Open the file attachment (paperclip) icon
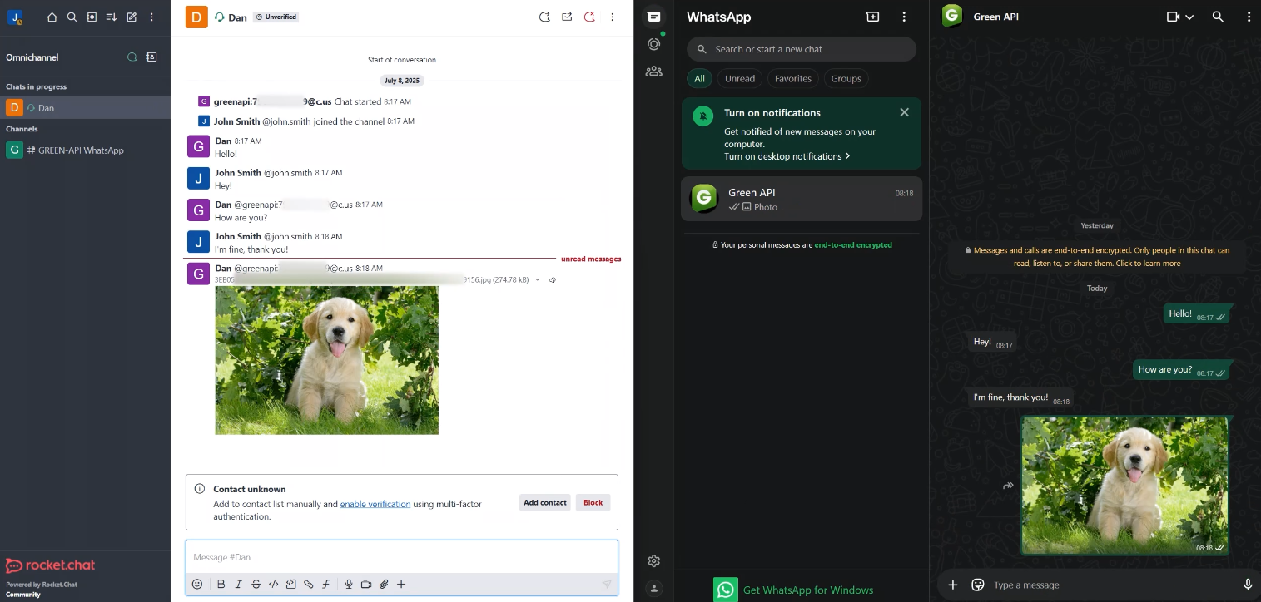This screenshot has height=602, width=1261. tap(384, 584)
